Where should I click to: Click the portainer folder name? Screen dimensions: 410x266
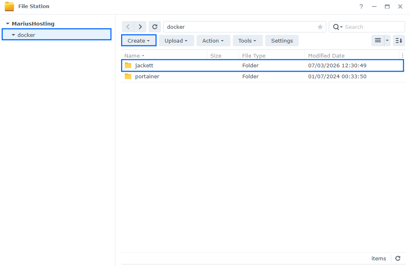pos(147,77)
